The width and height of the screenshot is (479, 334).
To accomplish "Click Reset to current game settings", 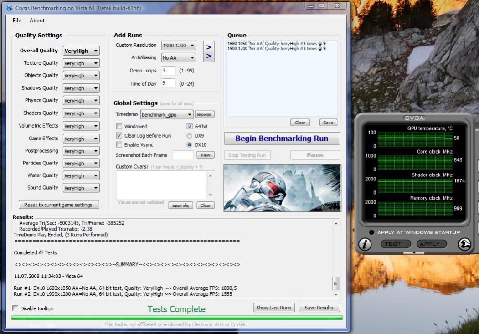I will (x=59, y=205).
